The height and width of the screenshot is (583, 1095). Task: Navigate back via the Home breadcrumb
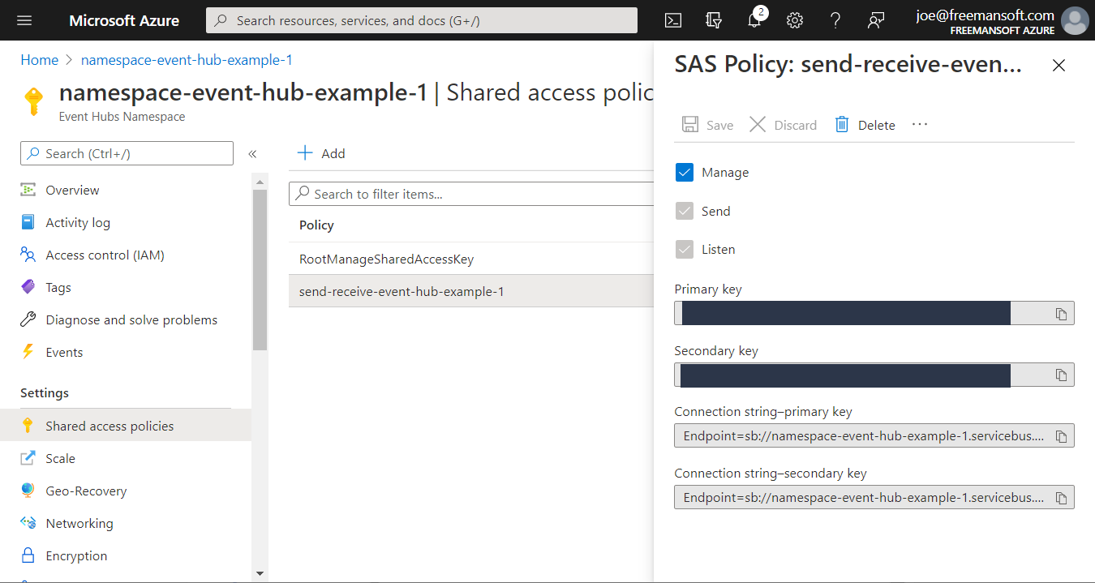pos(39,59)
